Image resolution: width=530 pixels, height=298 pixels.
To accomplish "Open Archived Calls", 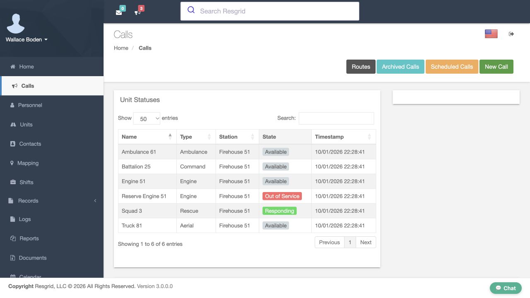I will point(400,67).
